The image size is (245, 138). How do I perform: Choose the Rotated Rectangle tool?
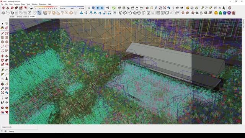pyautogui.click(x=7, y=38)
